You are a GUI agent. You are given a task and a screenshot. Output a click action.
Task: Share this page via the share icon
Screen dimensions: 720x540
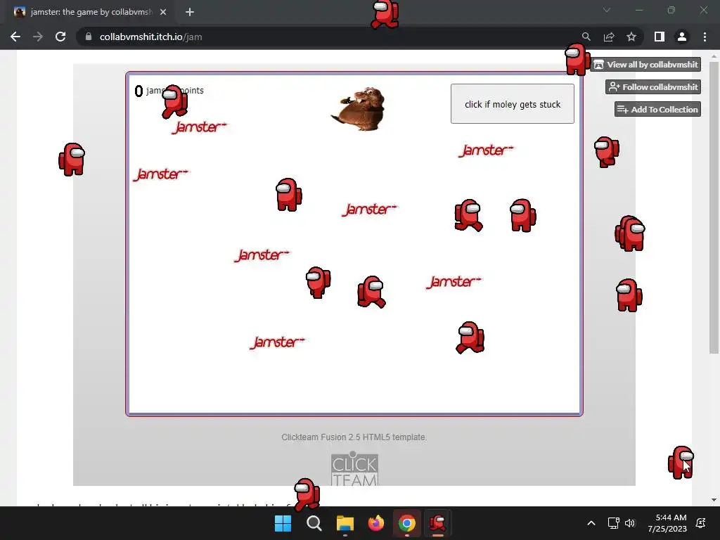[609, 37]
